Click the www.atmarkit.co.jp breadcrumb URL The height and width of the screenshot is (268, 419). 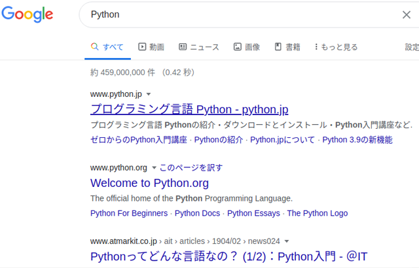185,241
